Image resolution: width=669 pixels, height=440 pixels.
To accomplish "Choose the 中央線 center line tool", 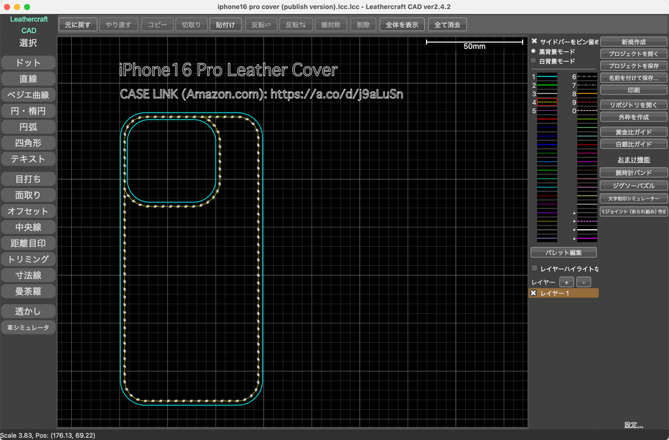I will 28,227.
